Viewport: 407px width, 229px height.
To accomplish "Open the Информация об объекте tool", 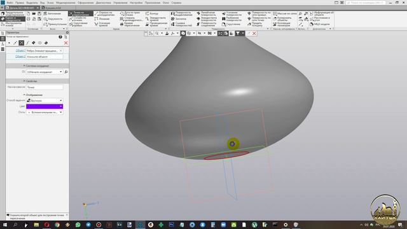I will 322,13.
